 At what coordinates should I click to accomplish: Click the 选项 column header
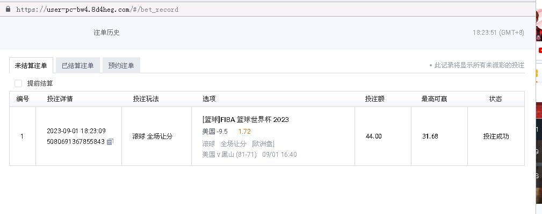pos(209,99)
